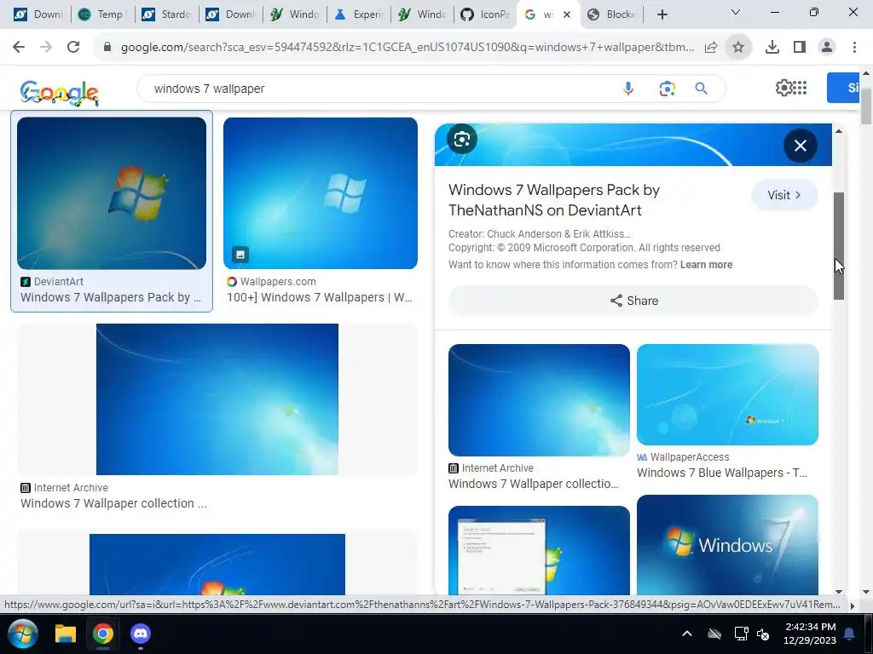Open the taskbar clock and date

810,634
